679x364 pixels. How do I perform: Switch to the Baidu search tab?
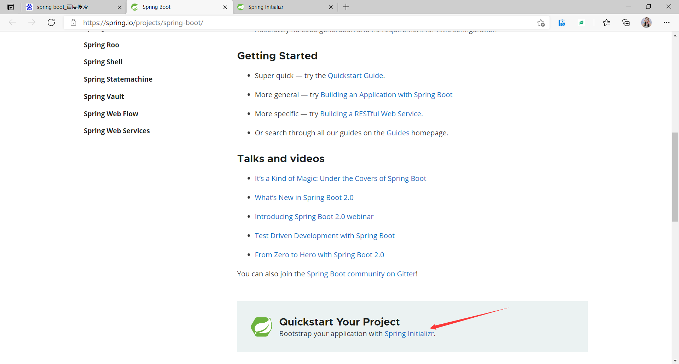pos(74,7)
